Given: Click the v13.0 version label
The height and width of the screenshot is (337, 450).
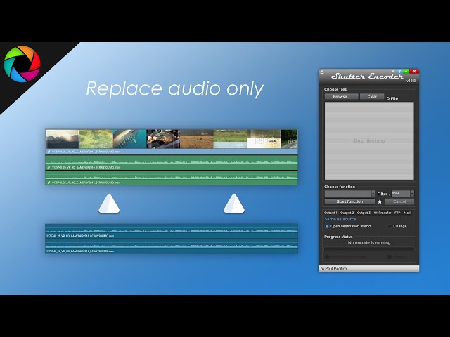Looking at the screenshot, I should tap(411, 81).
